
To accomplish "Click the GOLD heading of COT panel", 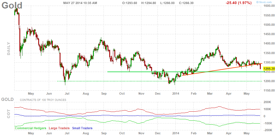I will click(7, 99).
